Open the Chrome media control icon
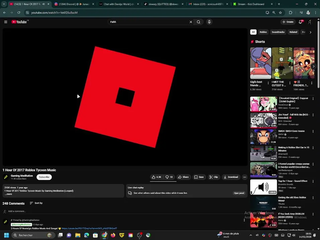 coord(301,12)
